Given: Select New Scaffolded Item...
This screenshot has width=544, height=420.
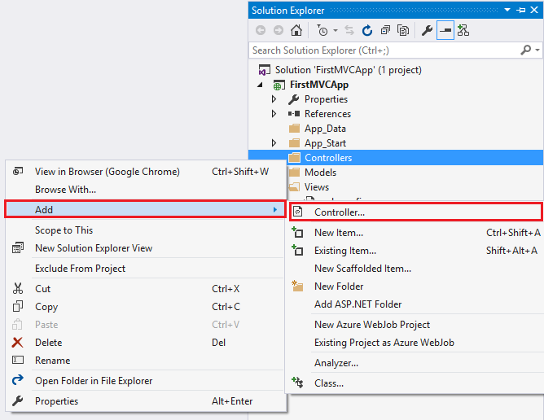Looking at the screenshot, I should pos(415,269).
